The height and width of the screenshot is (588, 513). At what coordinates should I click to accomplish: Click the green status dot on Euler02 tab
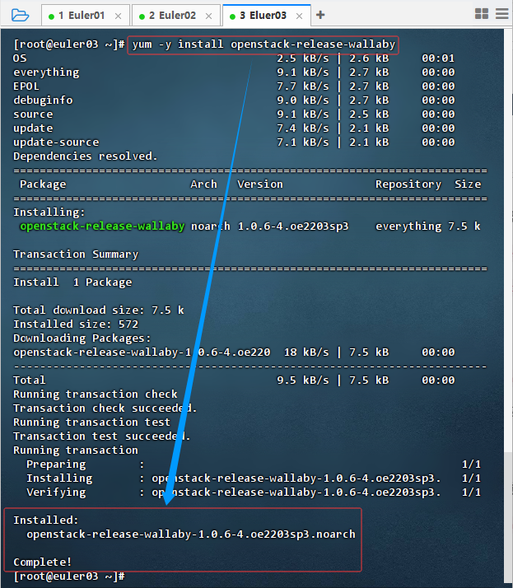[142, 16]
